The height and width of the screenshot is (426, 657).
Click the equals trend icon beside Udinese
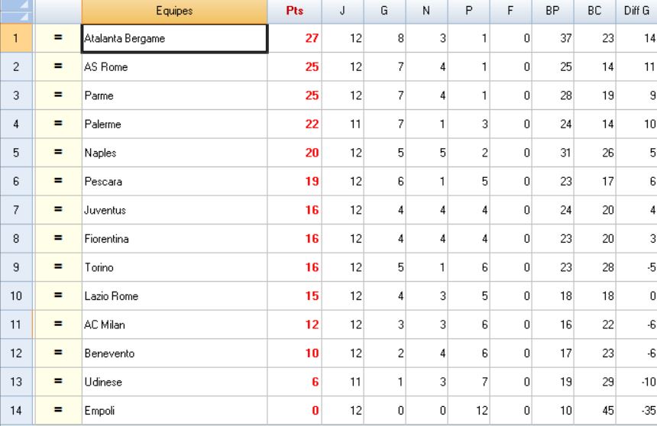pyautogui.click(x=58, y=381)
